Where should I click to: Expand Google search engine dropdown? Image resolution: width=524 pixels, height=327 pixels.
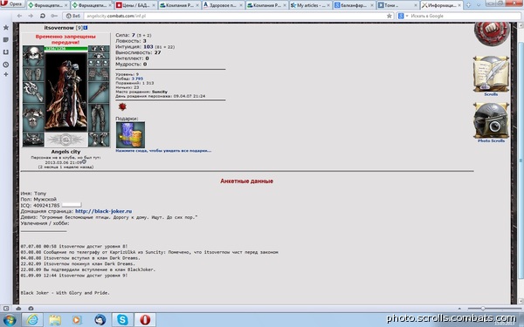click(x=403, y=16)
